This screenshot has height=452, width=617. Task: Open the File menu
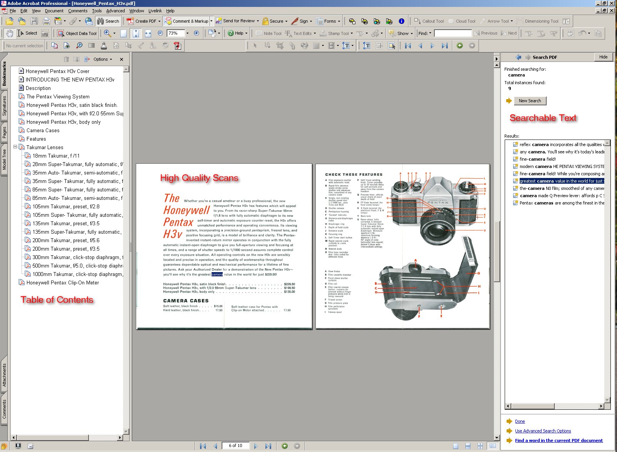(13, 11)
